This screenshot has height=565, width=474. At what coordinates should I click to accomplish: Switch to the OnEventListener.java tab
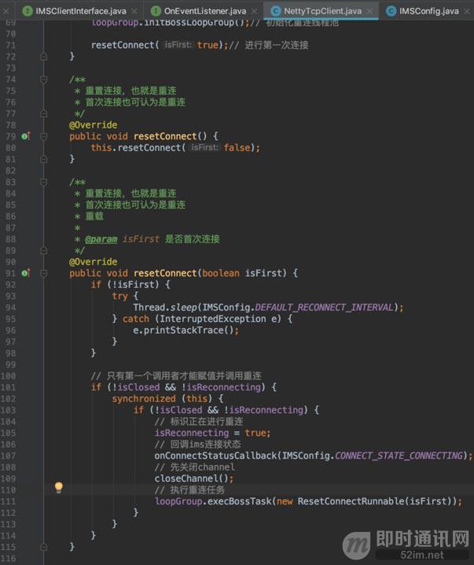[205, 11]
